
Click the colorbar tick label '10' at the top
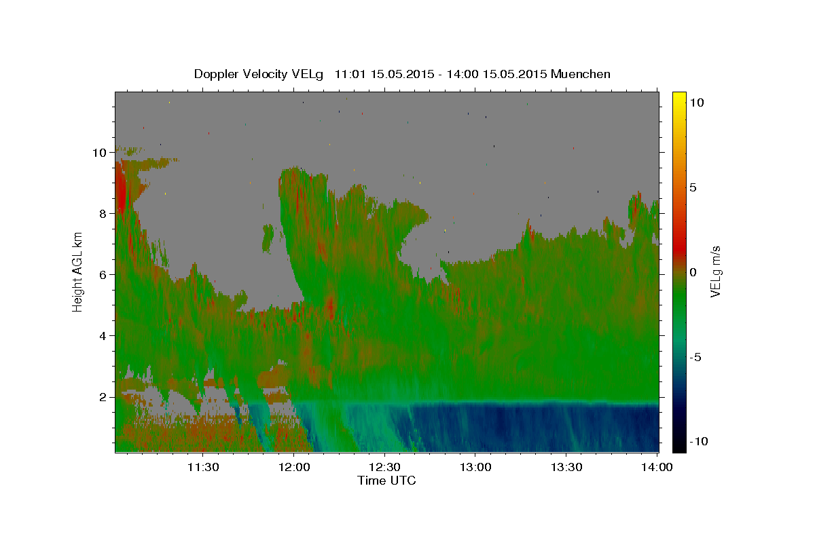695,102
